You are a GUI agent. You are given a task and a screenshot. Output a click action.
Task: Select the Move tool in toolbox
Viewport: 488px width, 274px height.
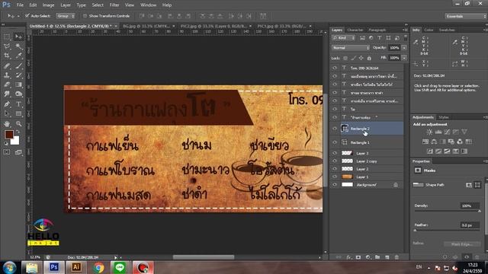18,37
